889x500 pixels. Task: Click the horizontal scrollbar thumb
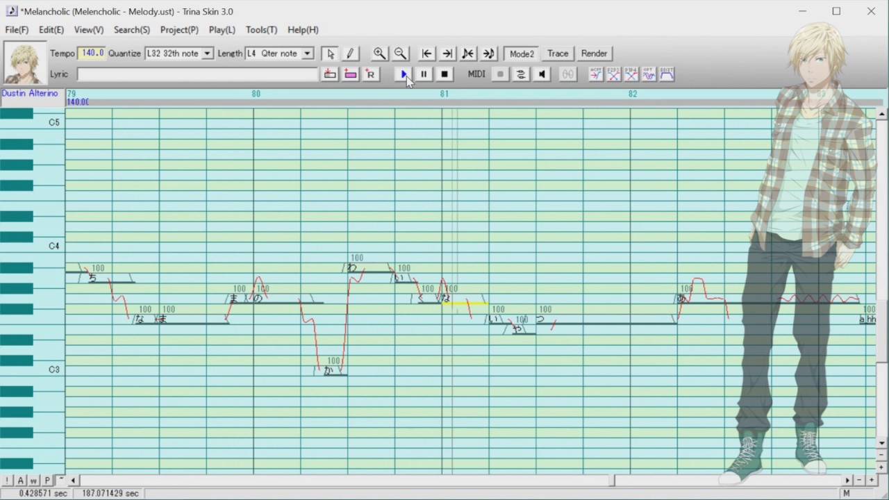pos(612,480)
